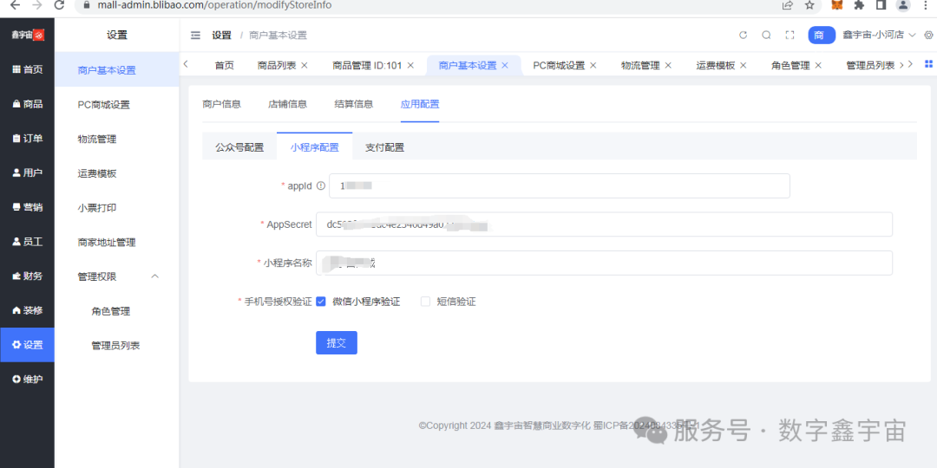937x468 pixels.
Task: Open 装修 in left navigation
Action: click(x=28, y=310)
